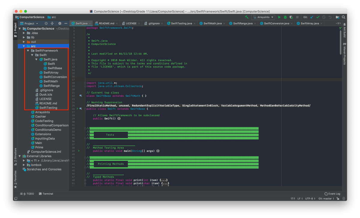Select ConditionalsDemo class in tree
This screenshot has width=360, height=218.
48,130
